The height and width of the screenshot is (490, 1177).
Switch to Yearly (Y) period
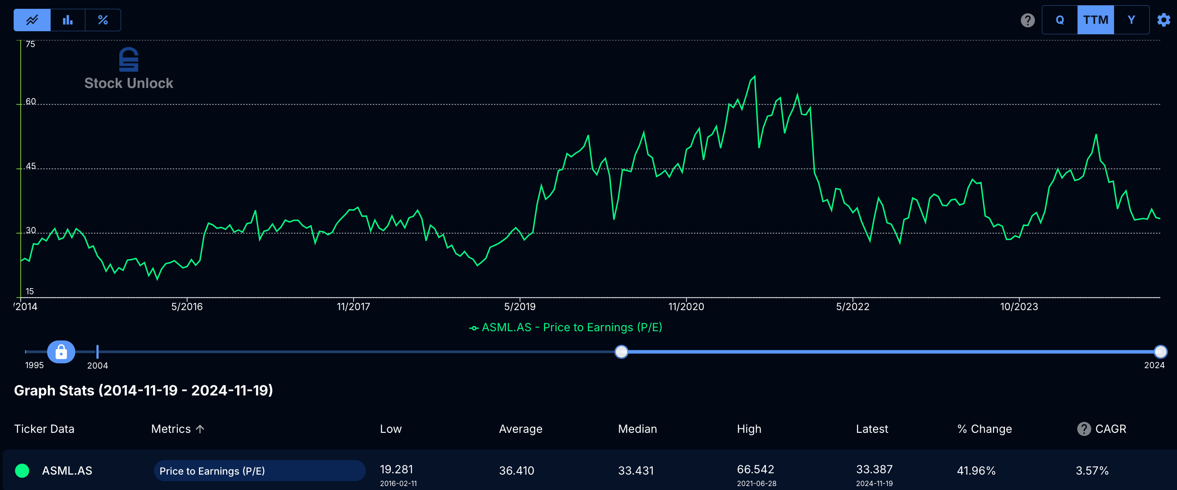[1131, 20]
